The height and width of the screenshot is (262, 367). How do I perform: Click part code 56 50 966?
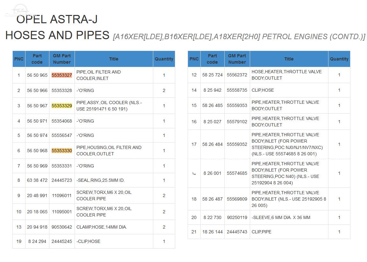(37, 90)
